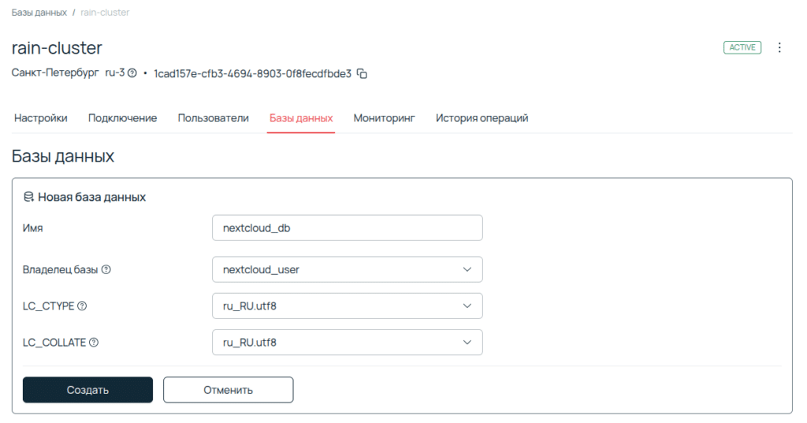Show help tooltip for LC_COLLATE
Screen dimensions: 807x423
[x=94, y=343]
